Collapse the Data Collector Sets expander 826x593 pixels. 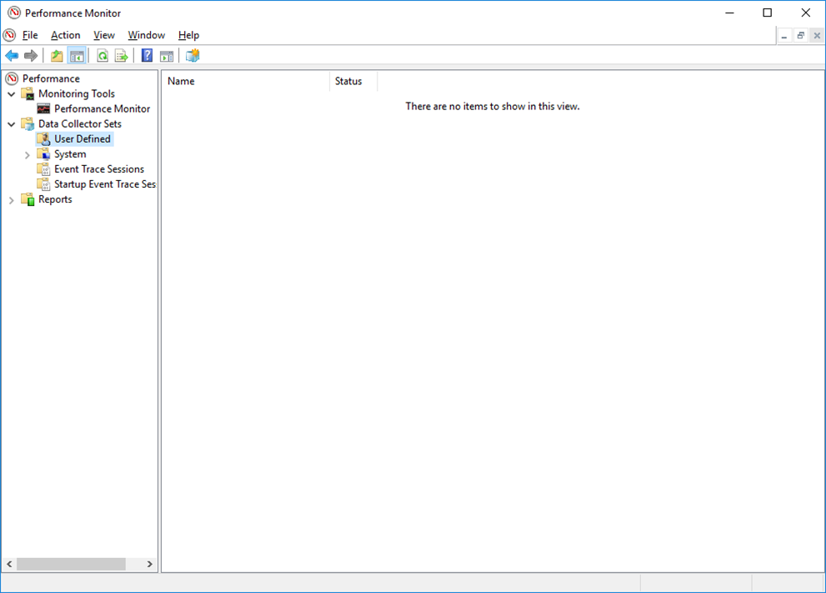[12, 124]
